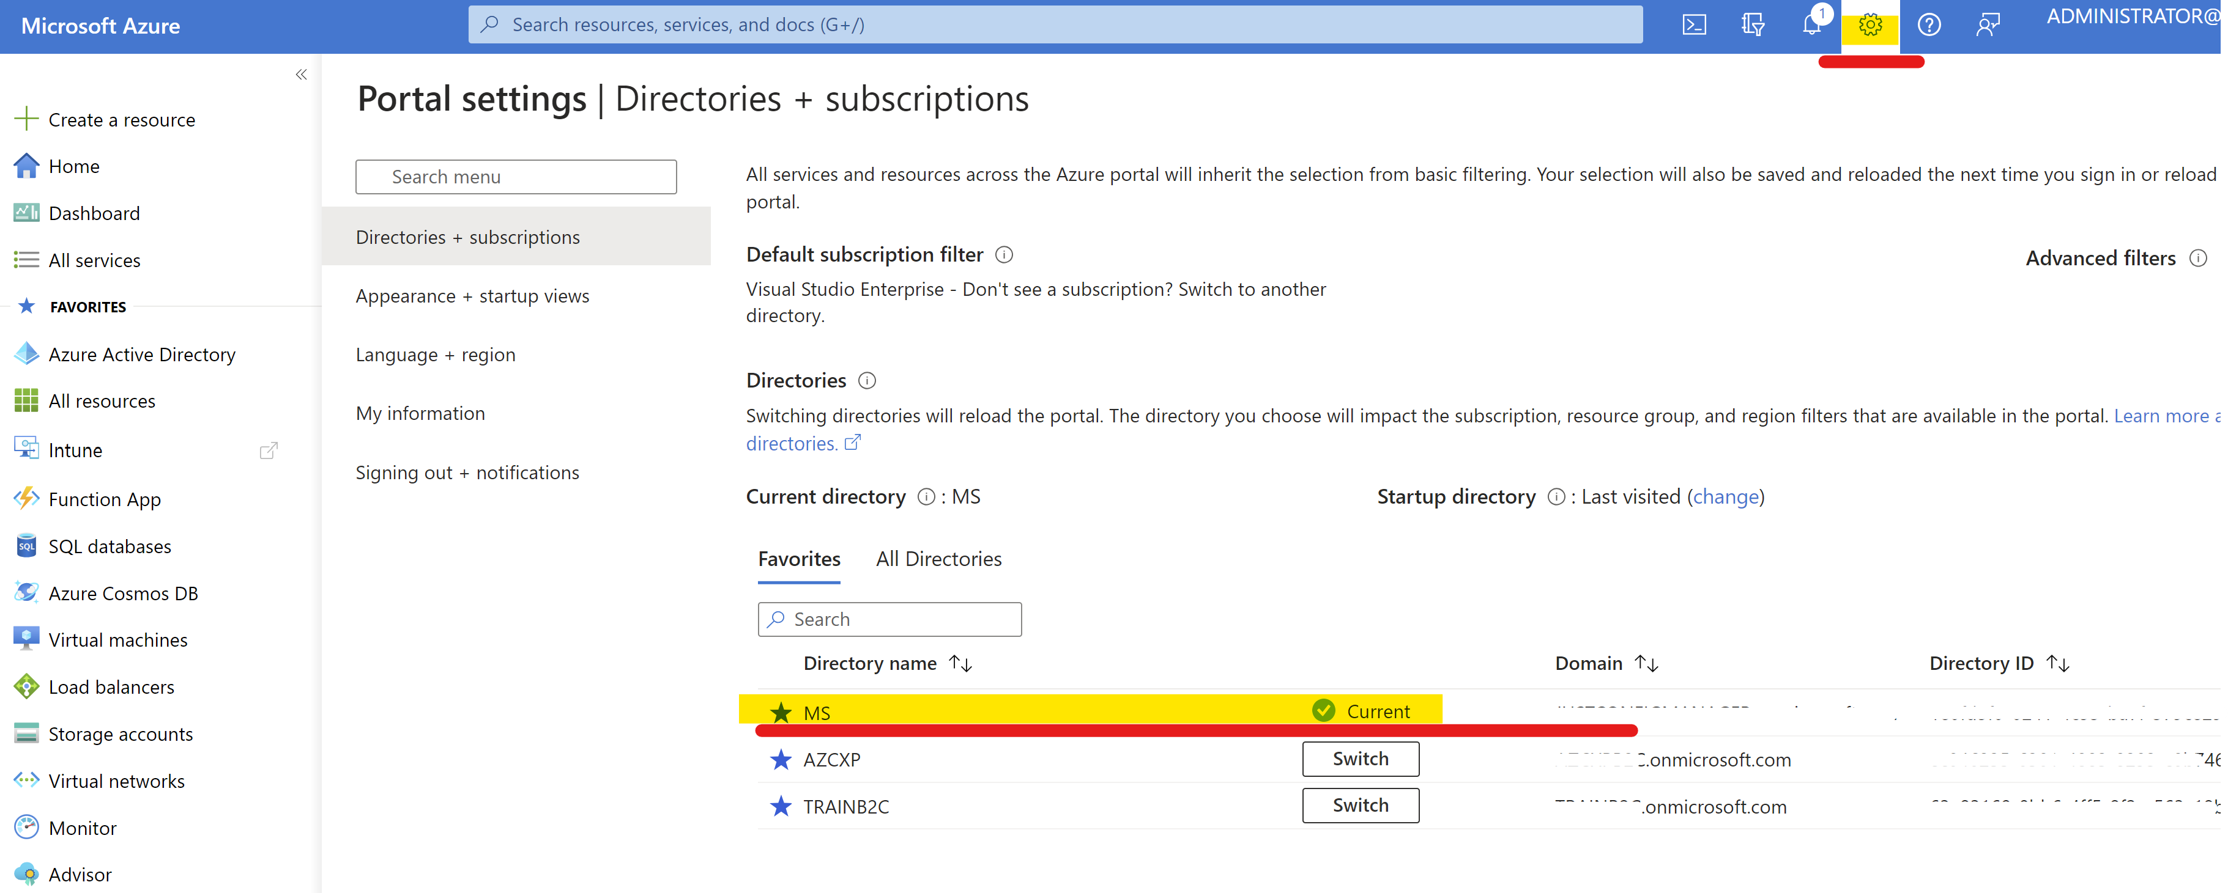Click info icon beside Default subscription filter
Screen dimensions: 2228x893
pos(1003,255)
